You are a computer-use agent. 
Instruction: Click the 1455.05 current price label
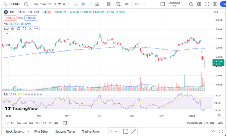218,63
